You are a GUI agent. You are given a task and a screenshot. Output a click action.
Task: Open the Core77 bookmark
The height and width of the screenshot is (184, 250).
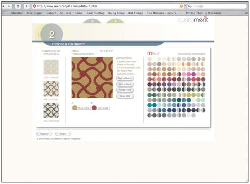pos(64,13)
